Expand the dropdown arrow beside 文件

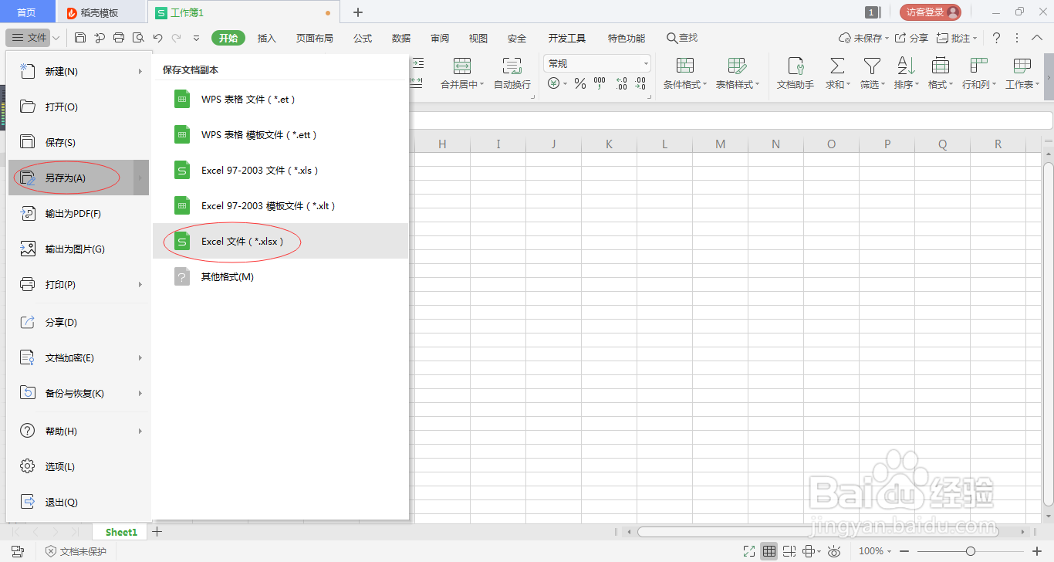click(x=56, y=38)
